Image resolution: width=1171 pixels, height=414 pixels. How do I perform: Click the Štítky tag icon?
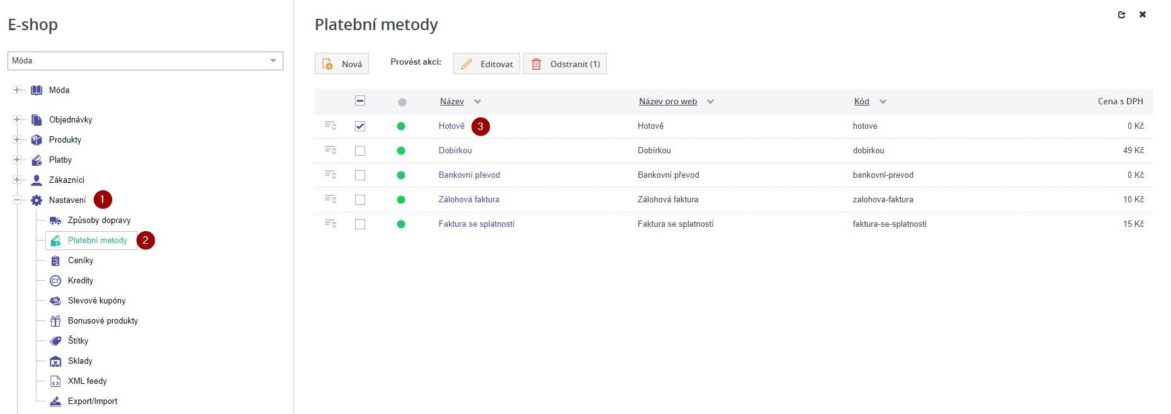coord(55,341)
